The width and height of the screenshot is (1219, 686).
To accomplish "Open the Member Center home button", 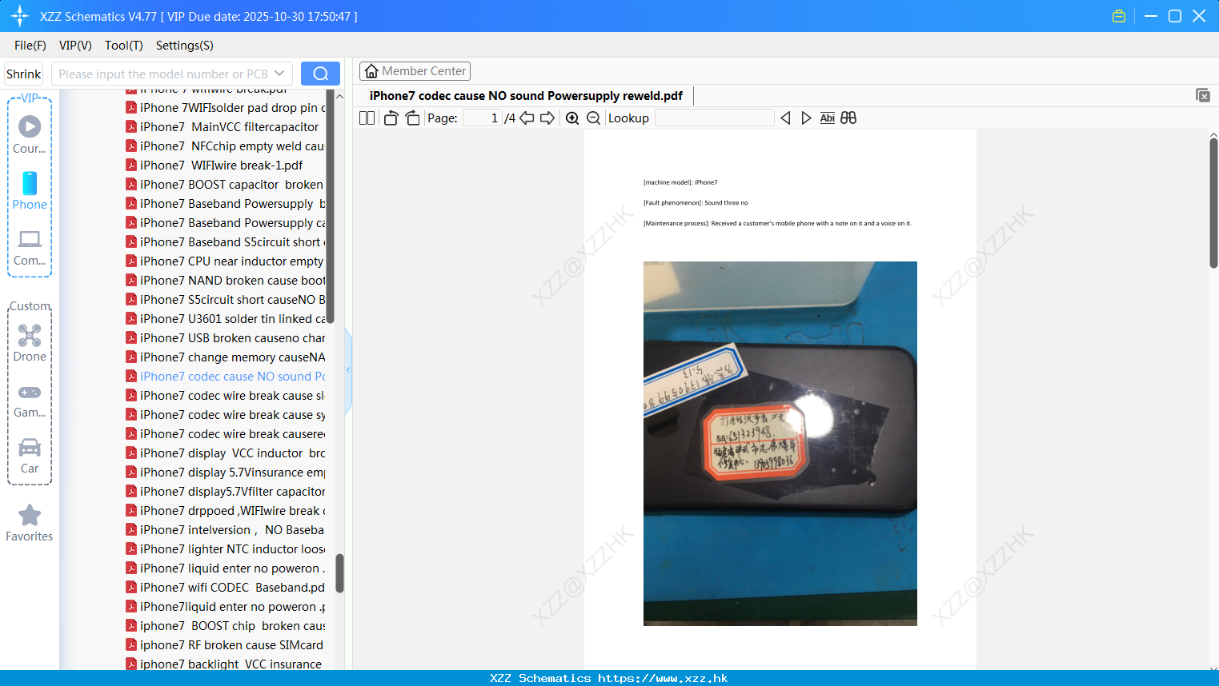I will (x=415, y=71).
